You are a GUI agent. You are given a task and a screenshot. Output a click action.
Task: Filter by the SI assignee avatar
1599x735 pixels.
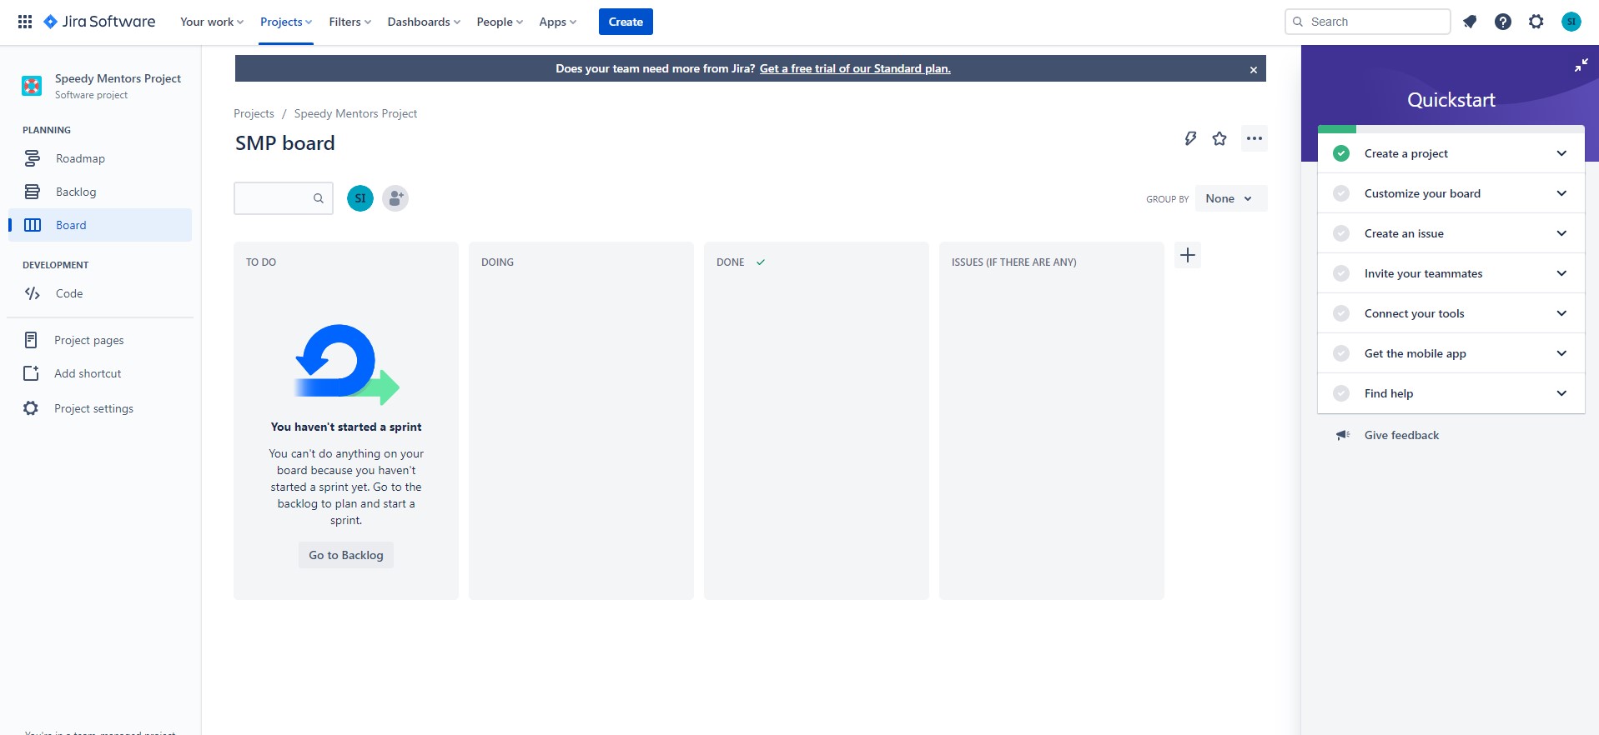tap(360, 198)
